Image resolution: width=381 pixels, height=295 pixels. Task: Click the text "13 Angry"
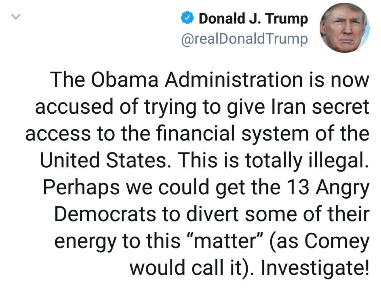(327, 187)
